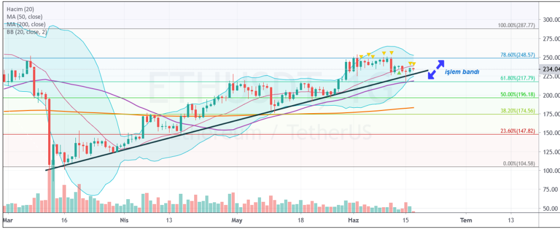The image size is (560, 229).
Task: Select the green upward triangle marker
Action: coord(399,73)
